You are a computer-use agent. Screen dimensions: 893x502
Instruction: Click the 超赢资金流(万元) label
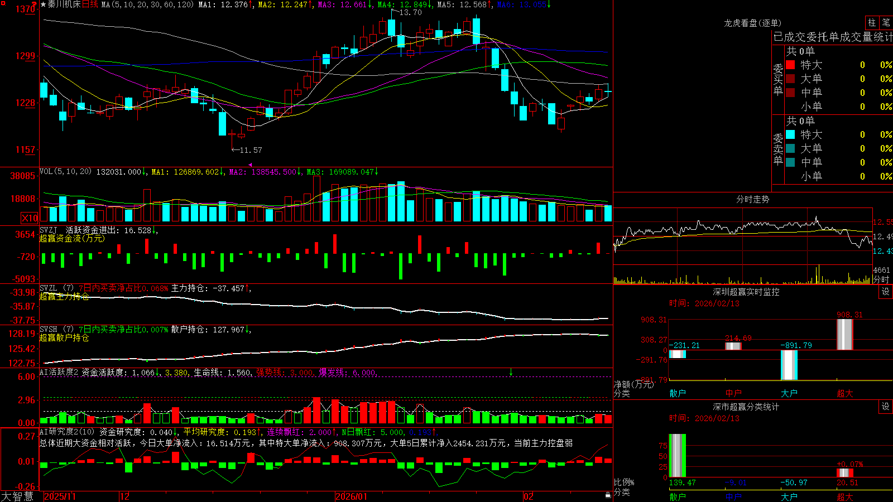pos(72,238)
